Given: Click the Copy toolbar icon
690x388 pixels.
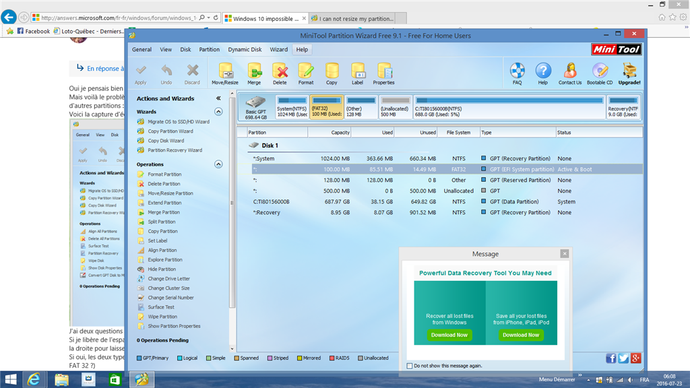Looking at the screenshot, I should tap(332, 73).
